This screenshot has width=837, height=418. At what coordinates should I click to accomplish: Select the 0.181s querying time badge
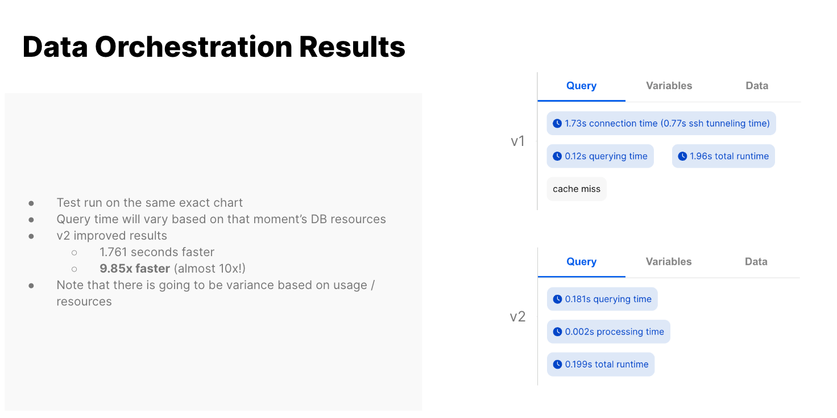tap(602, 299)
